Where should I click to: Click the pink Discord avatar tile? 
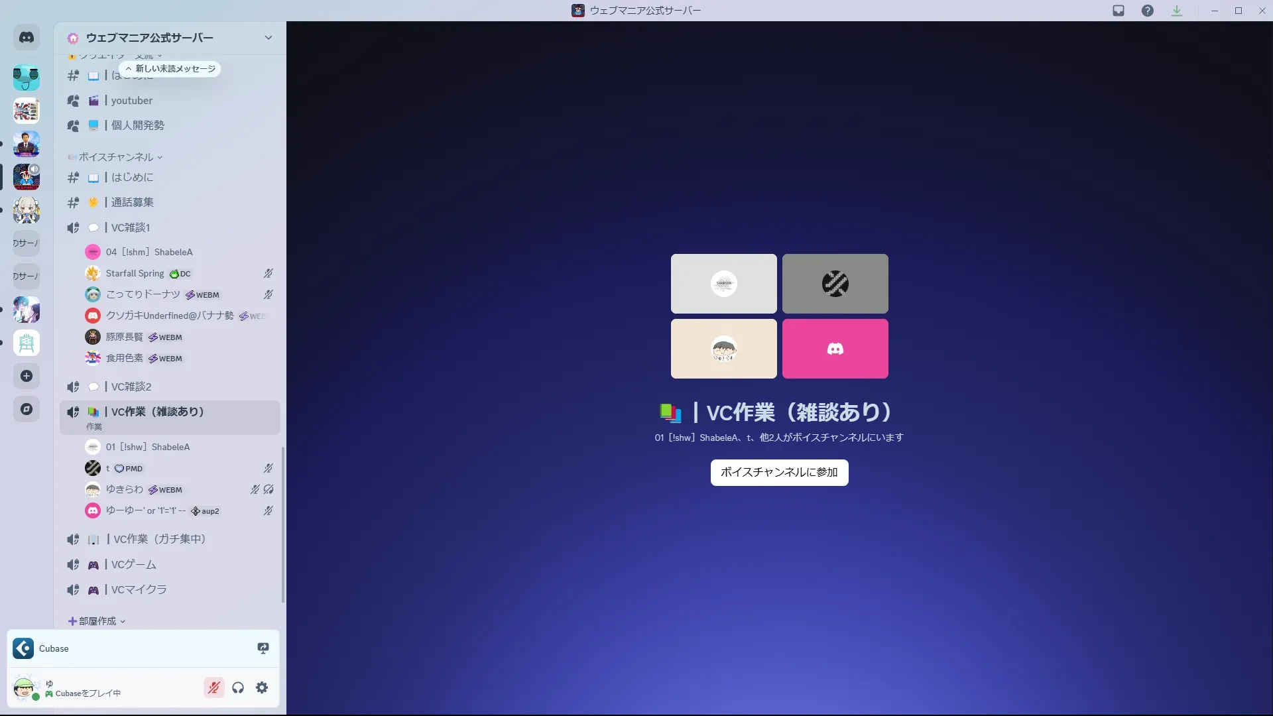tap(835, 349)
